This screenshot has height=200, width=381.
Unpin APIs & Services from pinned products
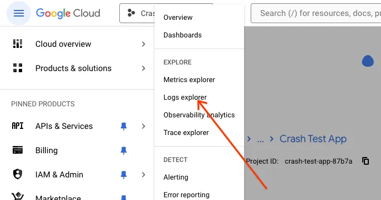(x=124, y=126)
